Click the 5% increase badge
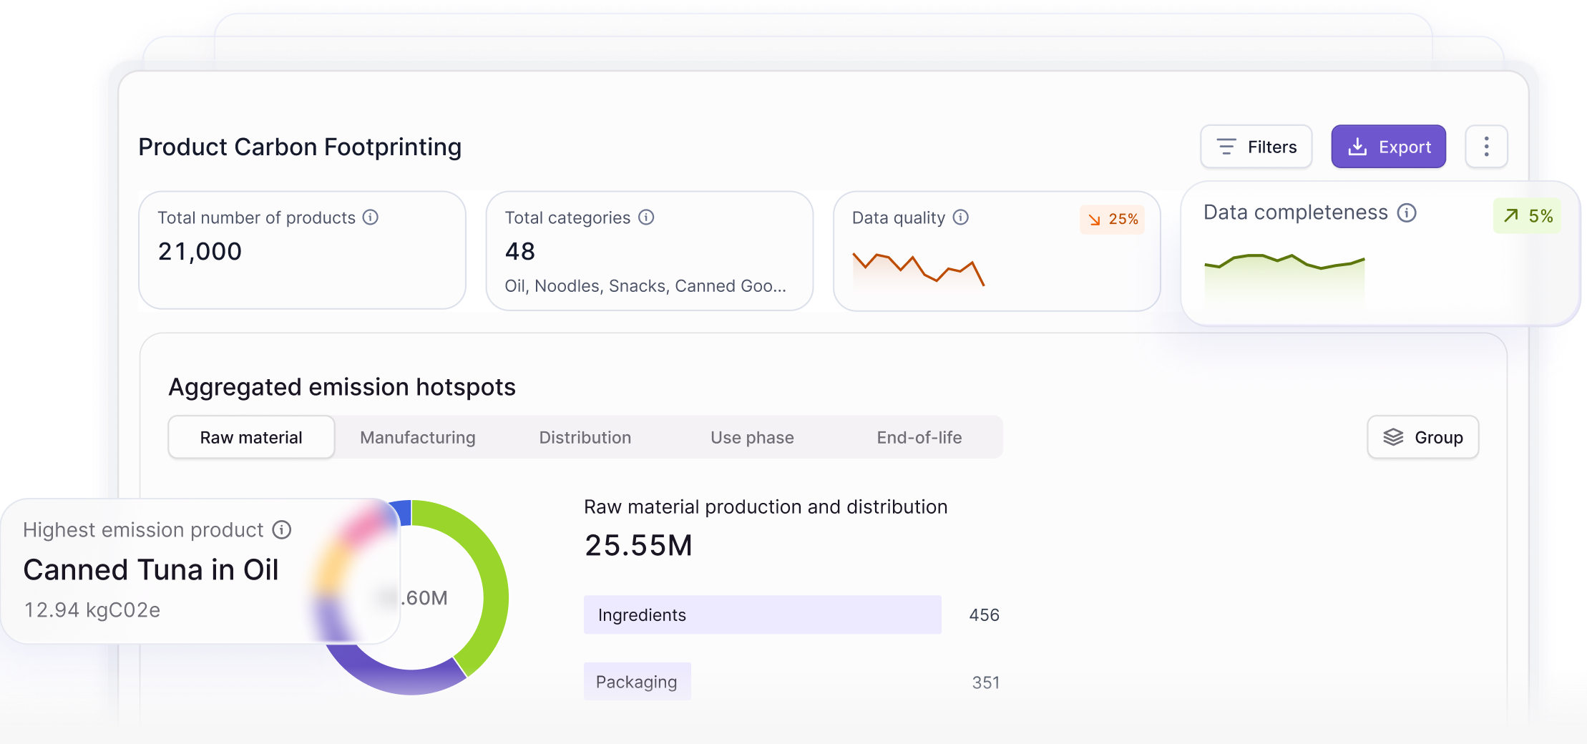 1527,216
